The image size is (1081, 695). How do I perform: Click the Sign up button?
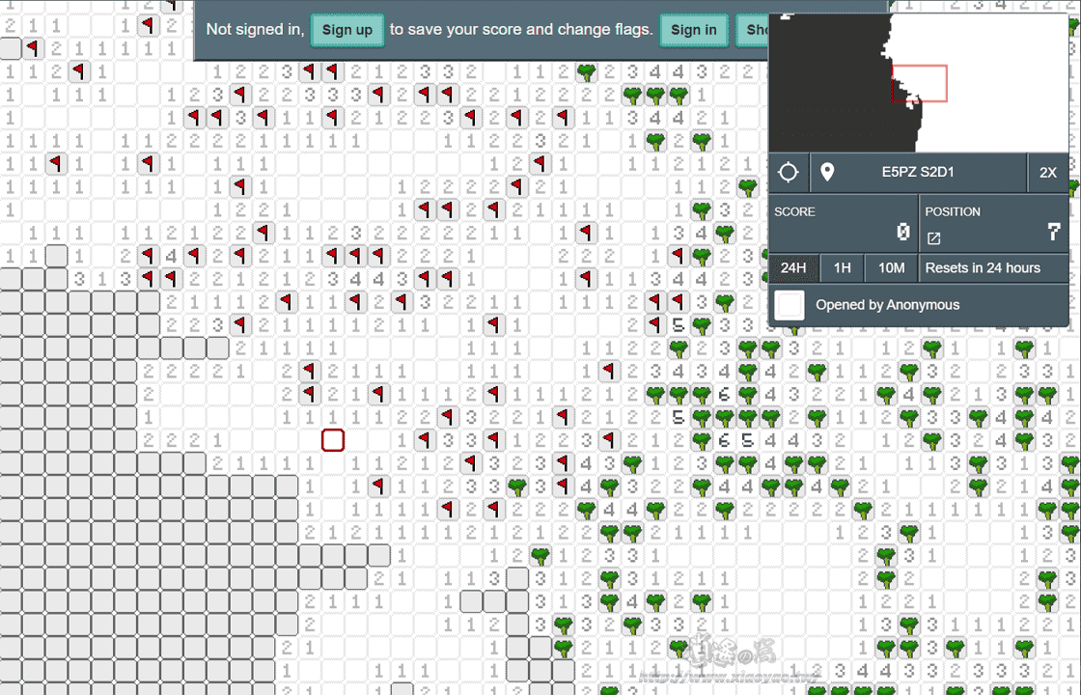[x=346, y=30]
